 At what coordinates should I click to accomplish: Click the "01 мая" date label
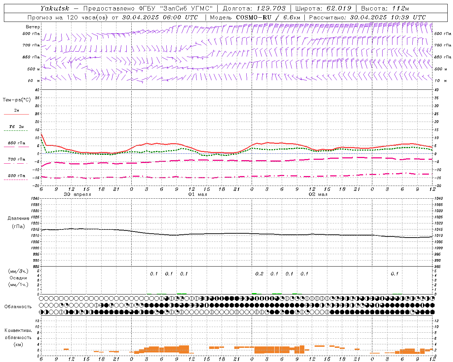click(197, 194)
